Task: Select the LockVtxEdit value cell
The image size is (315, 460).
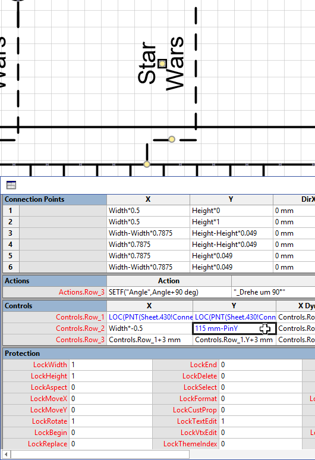Action: 260,433
